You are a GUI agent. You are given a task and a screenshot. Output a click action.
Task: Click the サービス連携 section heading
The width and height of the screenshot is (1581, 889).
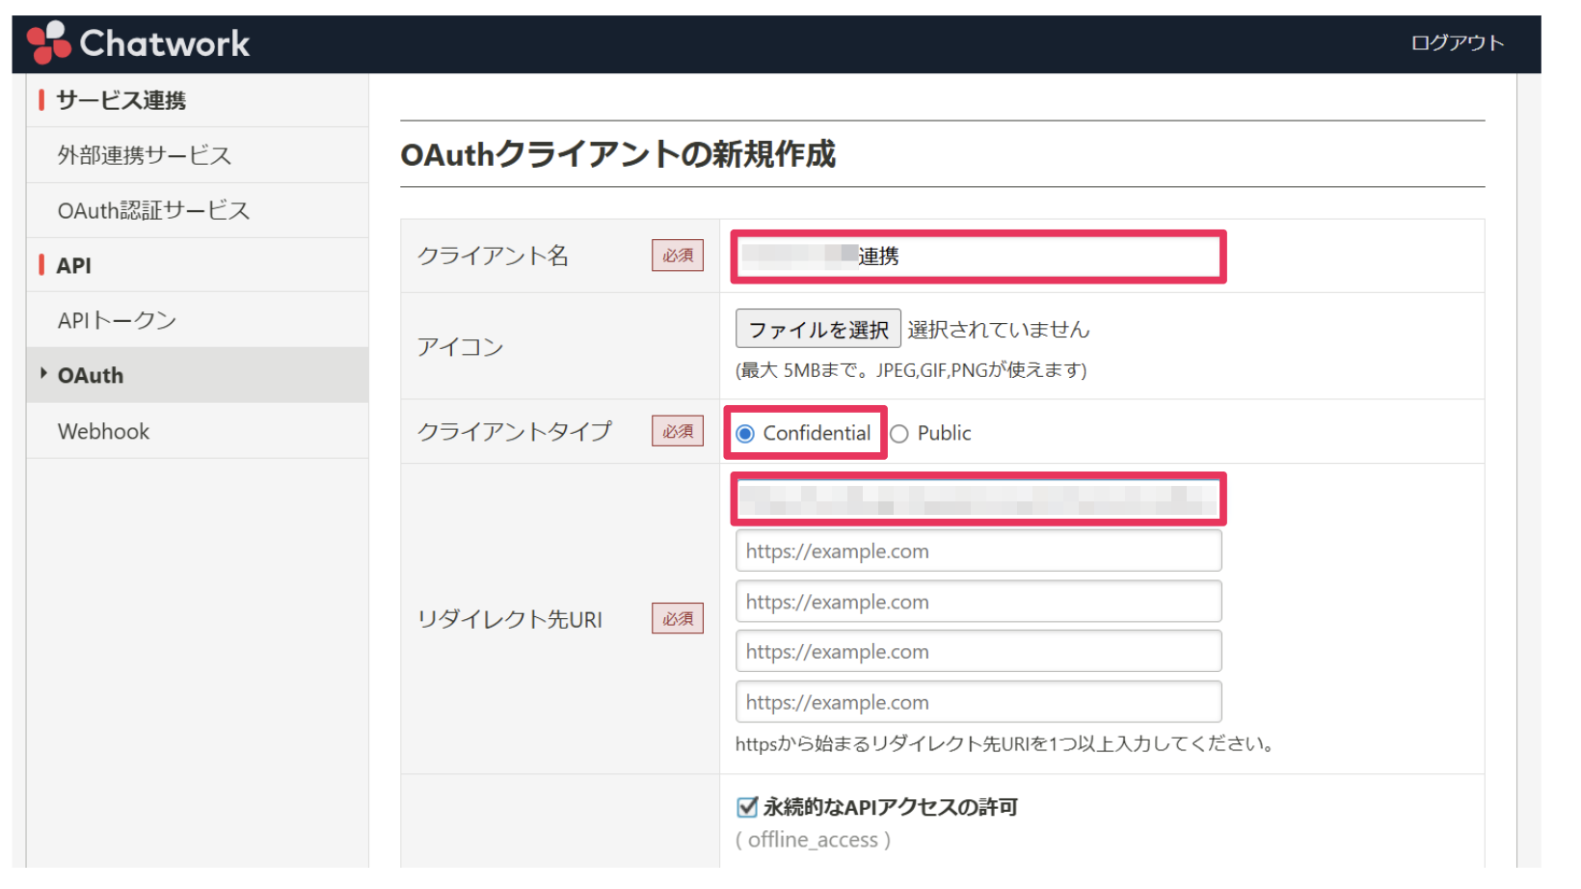tap(121, 100)
